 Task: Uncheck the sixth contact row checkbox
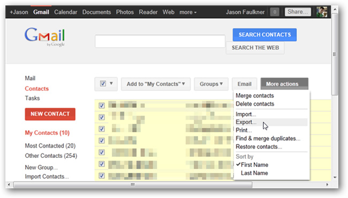(102, 164)
